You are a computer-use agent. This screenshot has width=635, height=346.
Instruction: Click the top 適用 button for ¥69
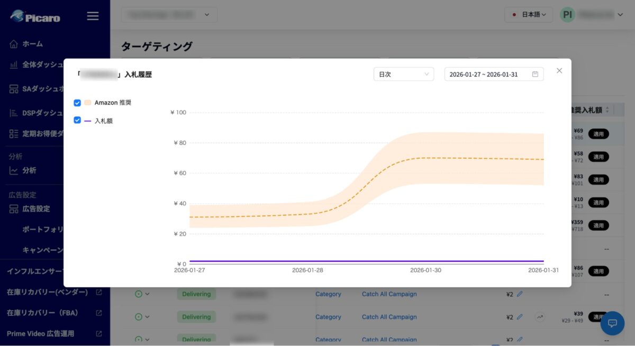[x=598, y=134]
